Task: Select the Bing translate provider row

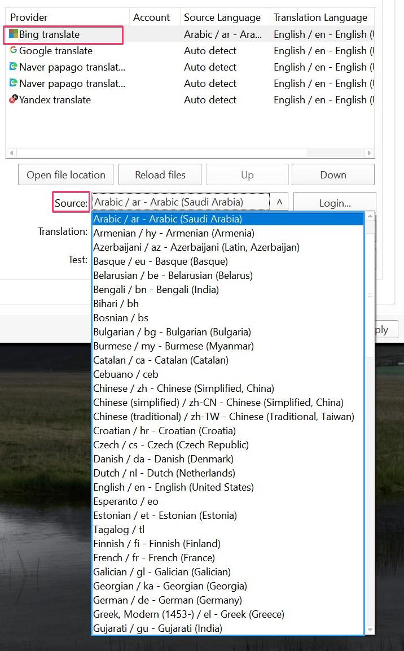Action: pyautogui.click(x=190, y=34)
